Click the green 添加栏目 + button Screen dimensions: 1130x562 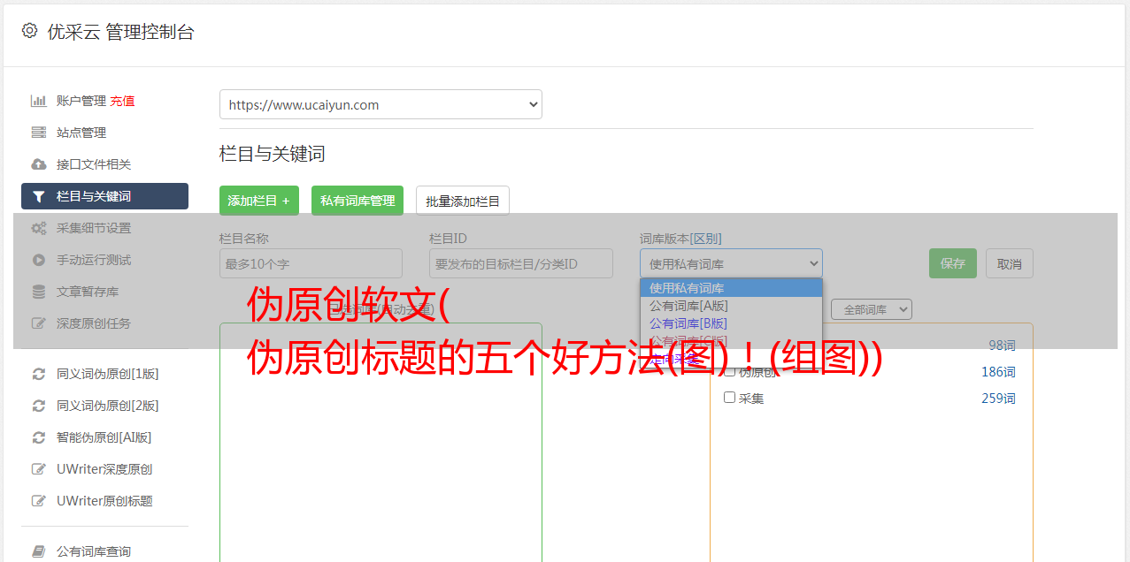259,201
